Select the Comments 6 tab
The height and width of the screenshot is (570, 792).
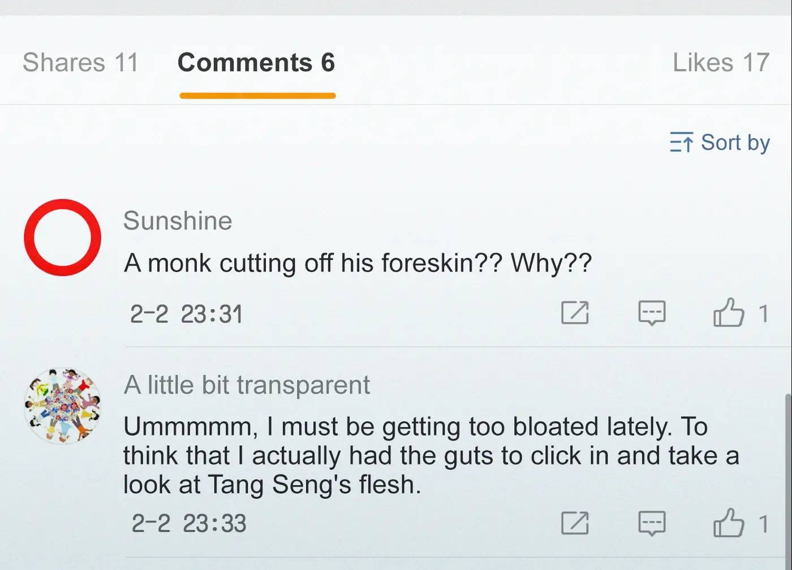click(256, 62)
